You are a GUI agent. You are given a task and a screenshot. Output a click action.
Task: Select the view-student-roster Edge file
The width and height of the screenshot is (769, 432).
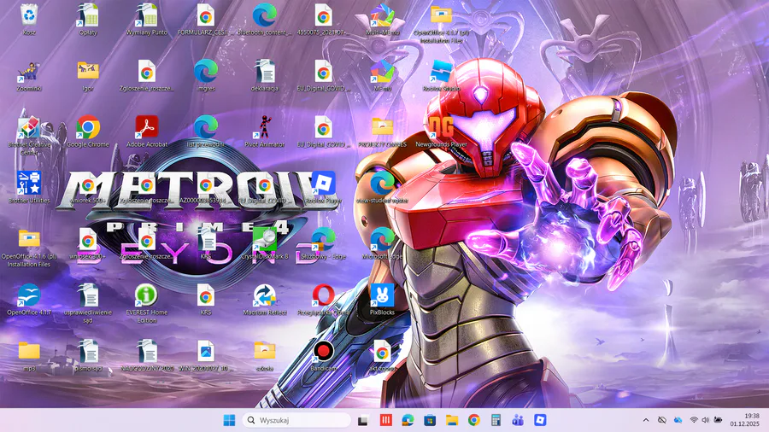pyautogui.click(x=382, y=183)
